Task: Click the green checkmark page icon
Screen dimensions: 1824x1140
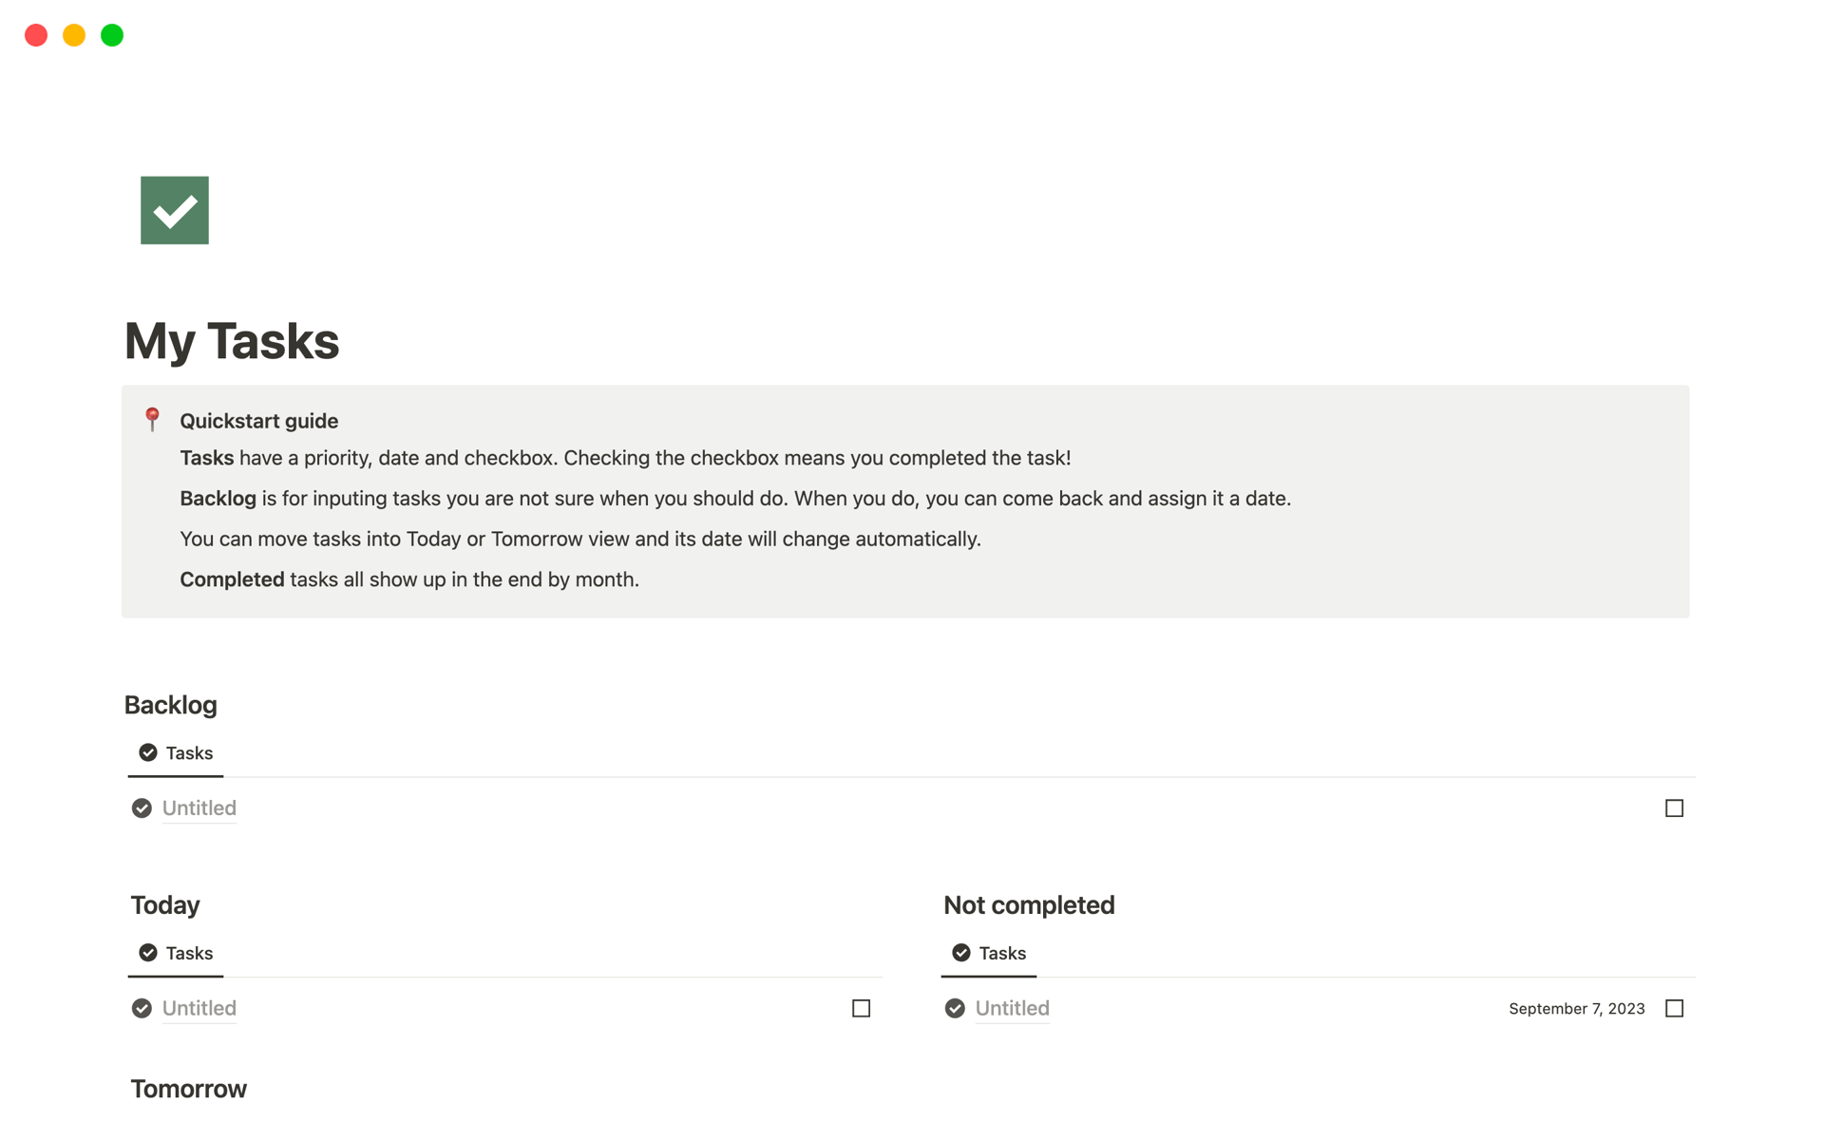Action: [x=175, y=210]
